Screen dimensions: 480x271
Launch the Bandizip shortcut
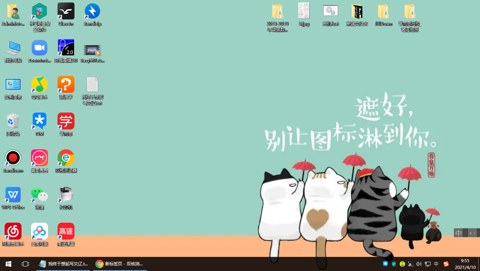92,15
